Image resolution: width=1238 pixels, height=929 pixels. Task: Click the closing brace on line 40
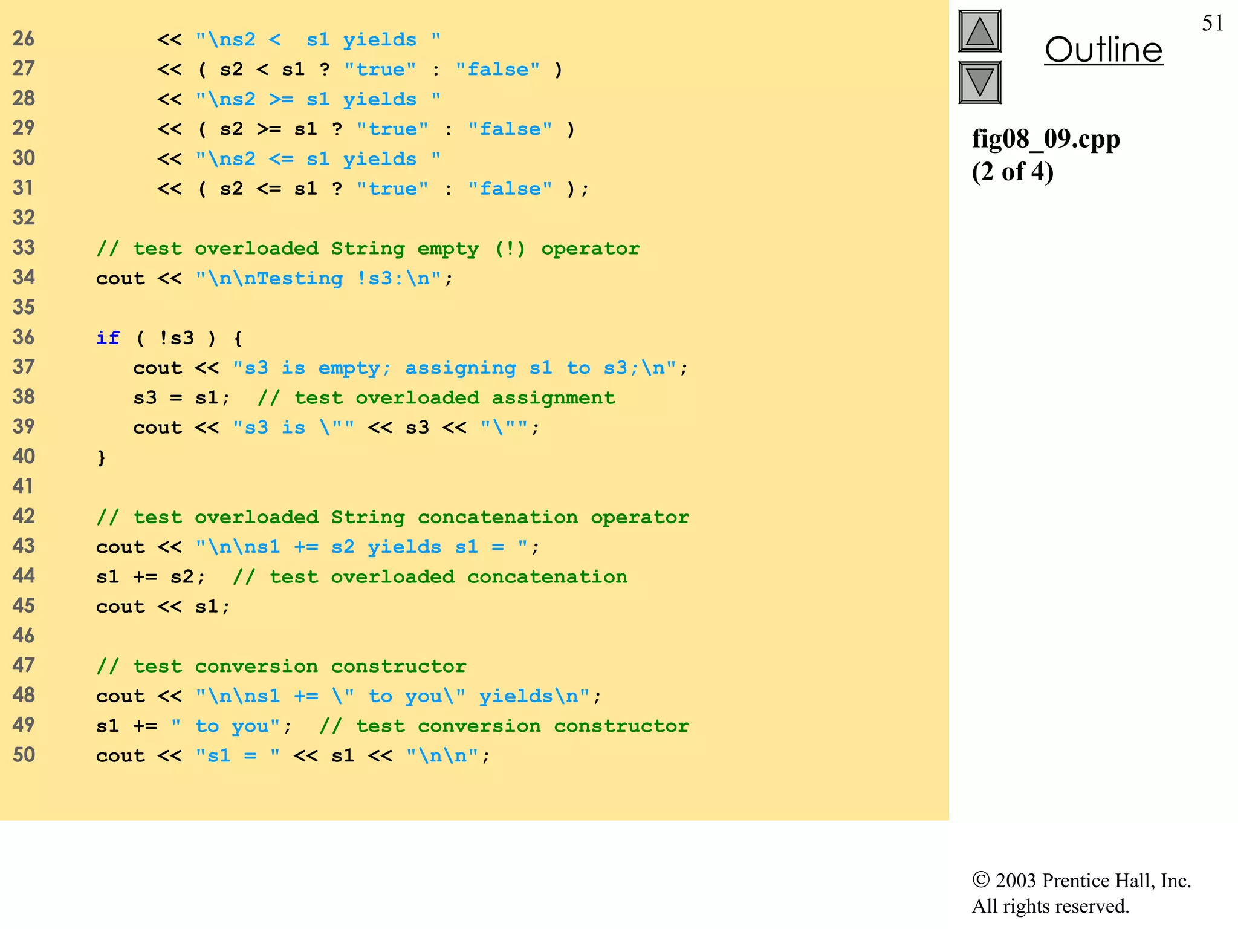tap(102, 457)
